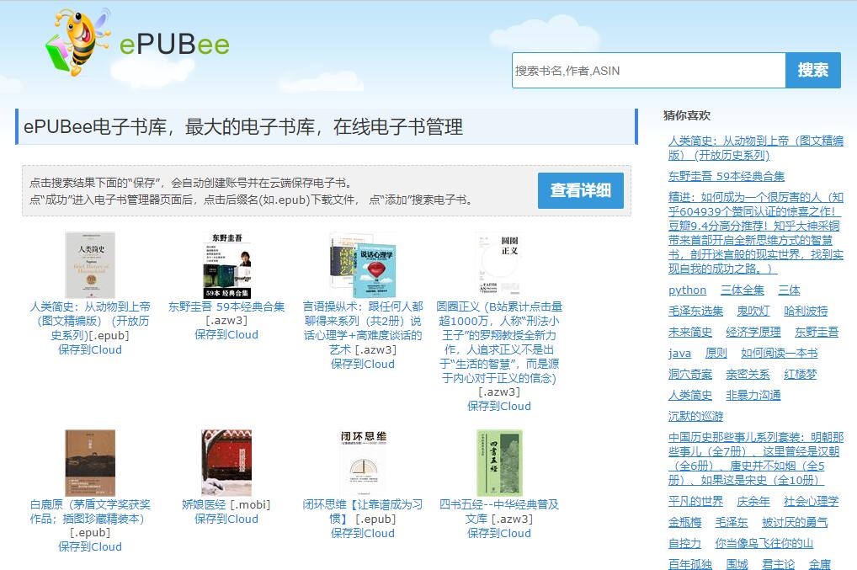Open the 圆圈正义 book cover thumbnail
Viewport: 857px width, 570px height.
click(x=498, y=265)
